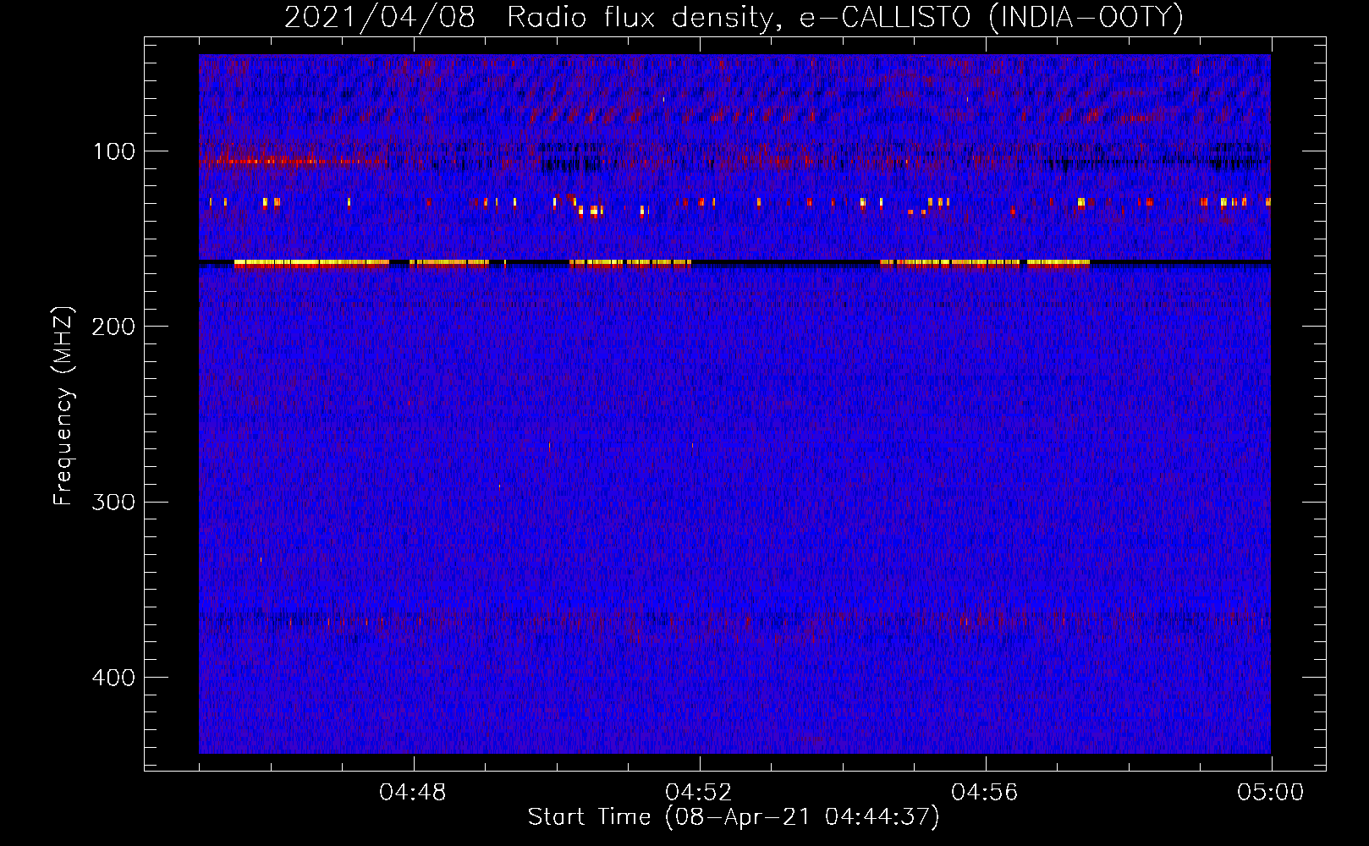This screenshot has width=1369, height=846.
Task: Click the Frequency (MHZ) axis label
Action: click(63, 405)
